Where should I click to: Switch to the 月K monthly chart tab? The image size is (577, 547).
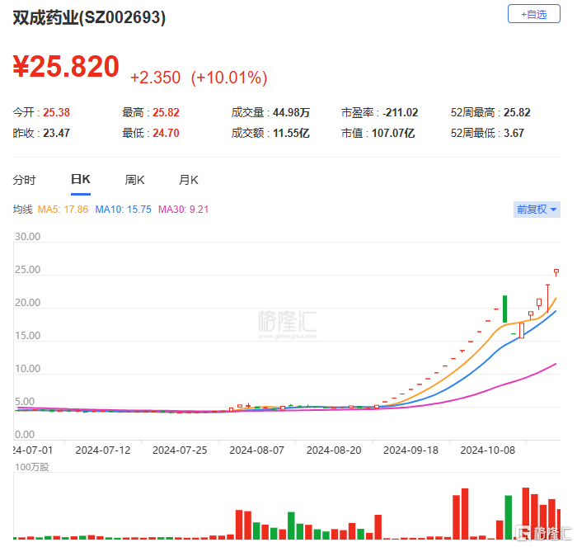click(189, 180)
